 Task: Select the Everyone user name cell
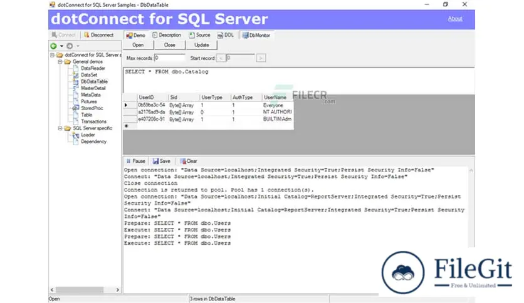coord(278,105)
